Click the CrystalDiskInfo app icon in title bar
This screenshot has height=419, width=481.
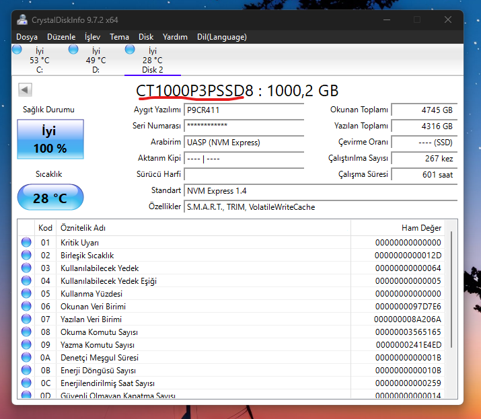[x=22, y=20]
